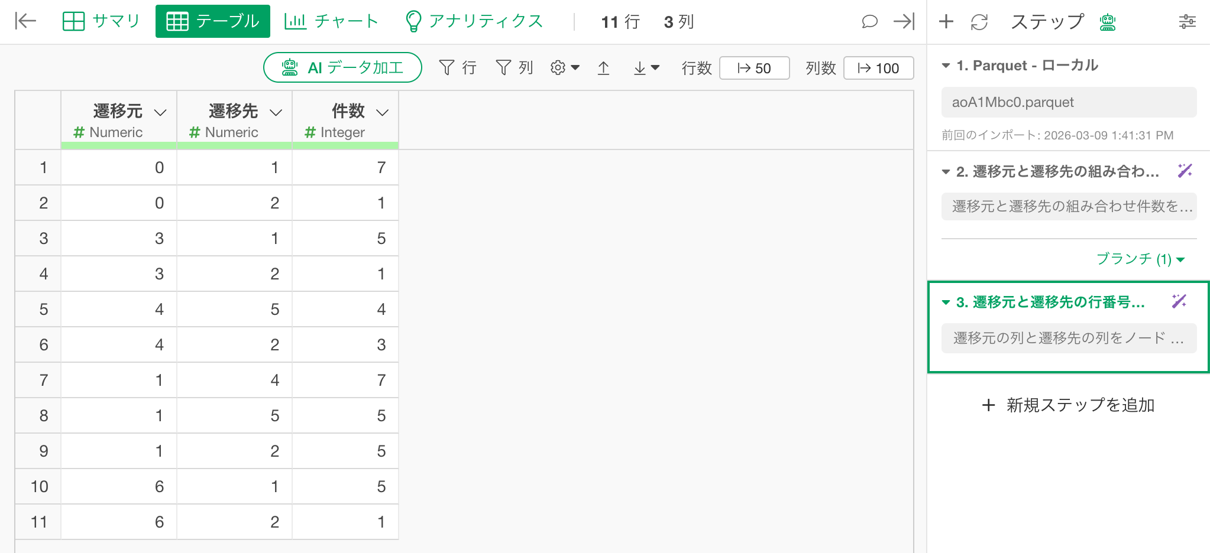This screenshot has height=553, width=1210.
Task: Open the comment speech bubble icon
Action: point(869,22)
